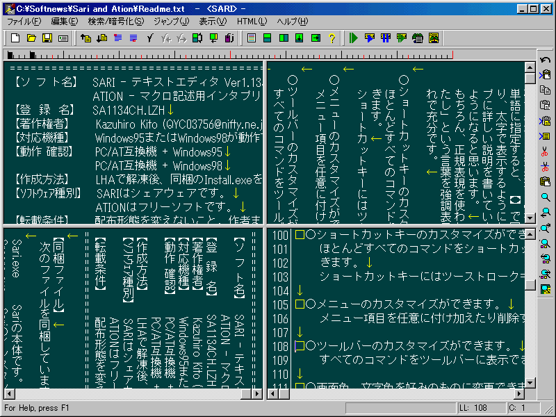
Task: Click the plain clipboard paste icon
Action: point(546,106)
